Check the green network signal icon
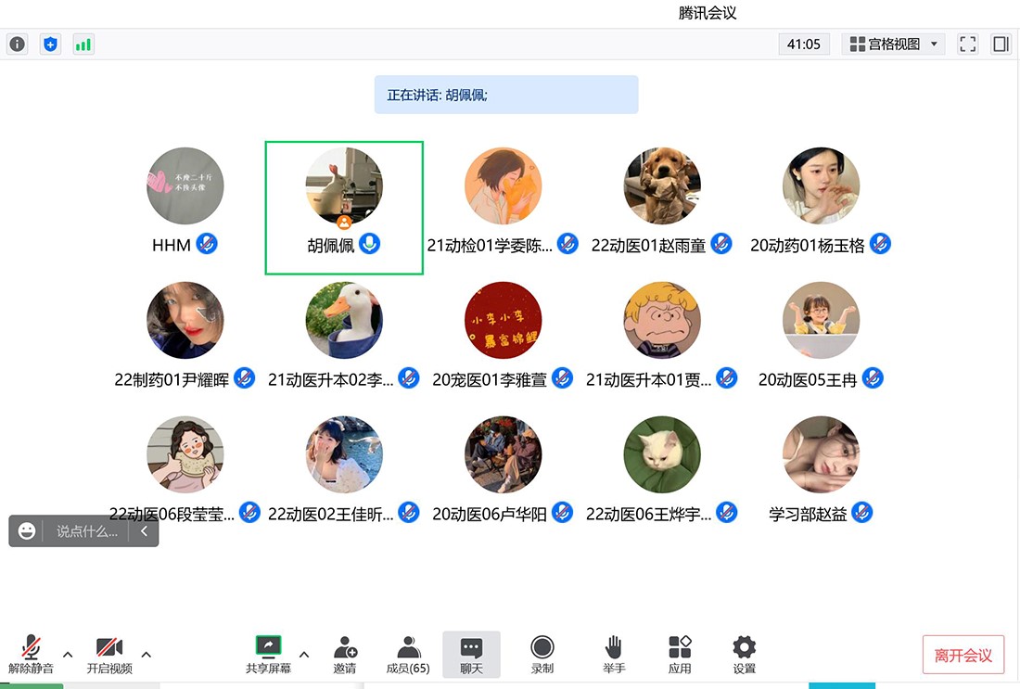This screenshot has height=689, width=1020. click(83, 44)
